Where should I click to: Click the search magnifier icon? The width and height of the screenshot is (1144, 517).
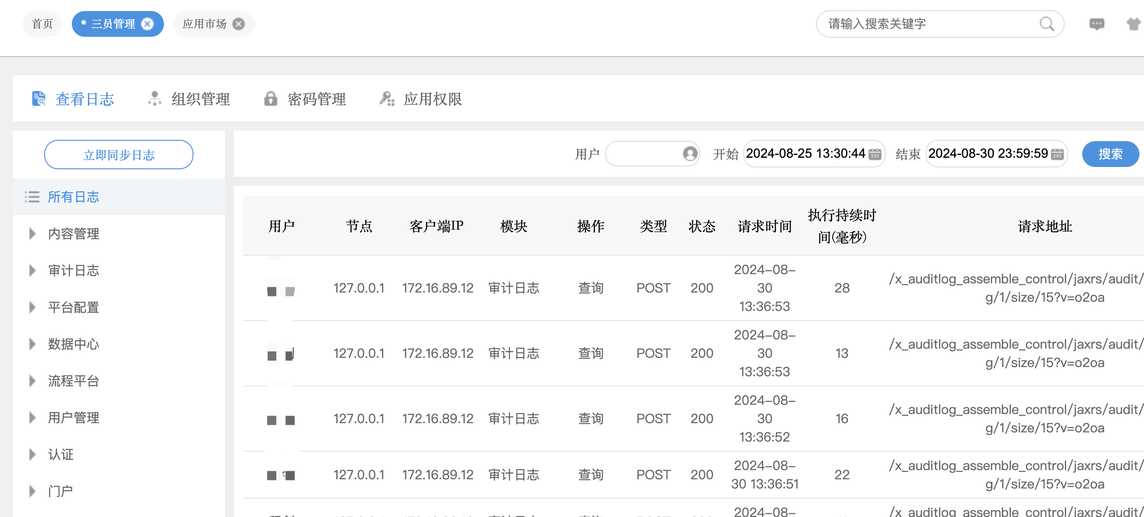[1047, 24]
